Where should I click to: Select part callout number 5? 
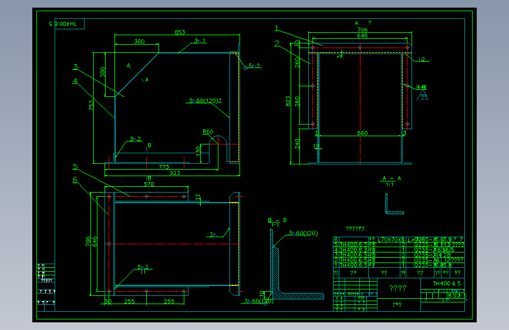[x=75, y=167]
